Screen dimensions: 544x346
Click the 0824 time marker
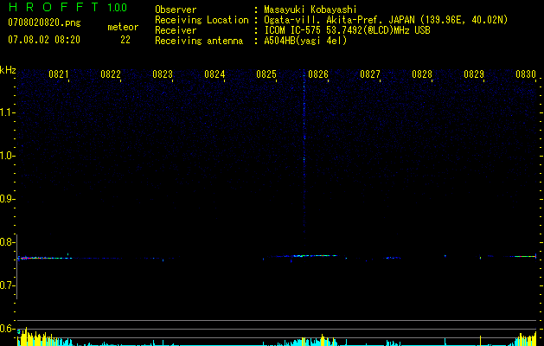coord(214,74)
